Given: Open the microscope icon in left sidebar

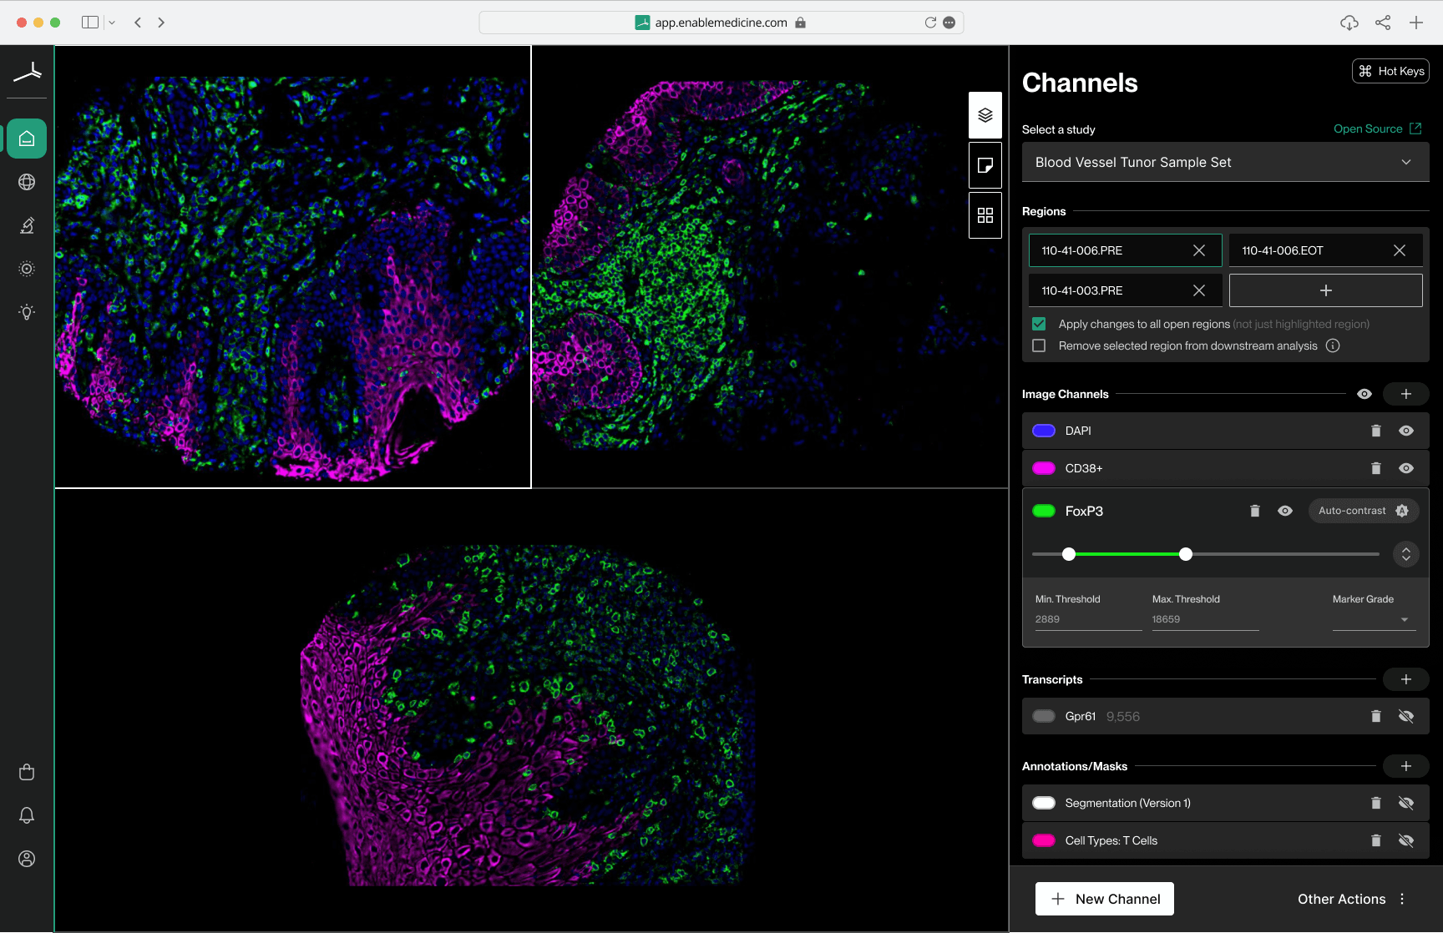Looking at the screenshot, I should [27, 225].
